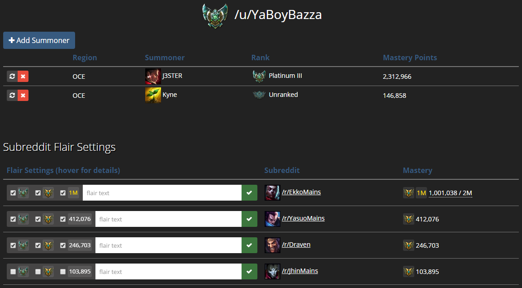
Task: Click mastery emblem in EkkoMains flair settings
Action: 48,192
